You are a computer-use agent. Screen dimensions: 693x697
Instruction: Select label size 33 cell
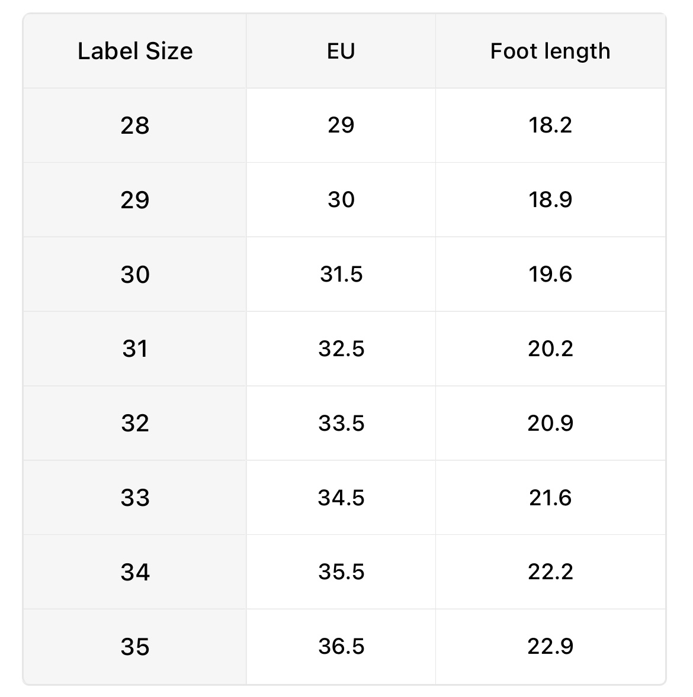pos(135,498)
